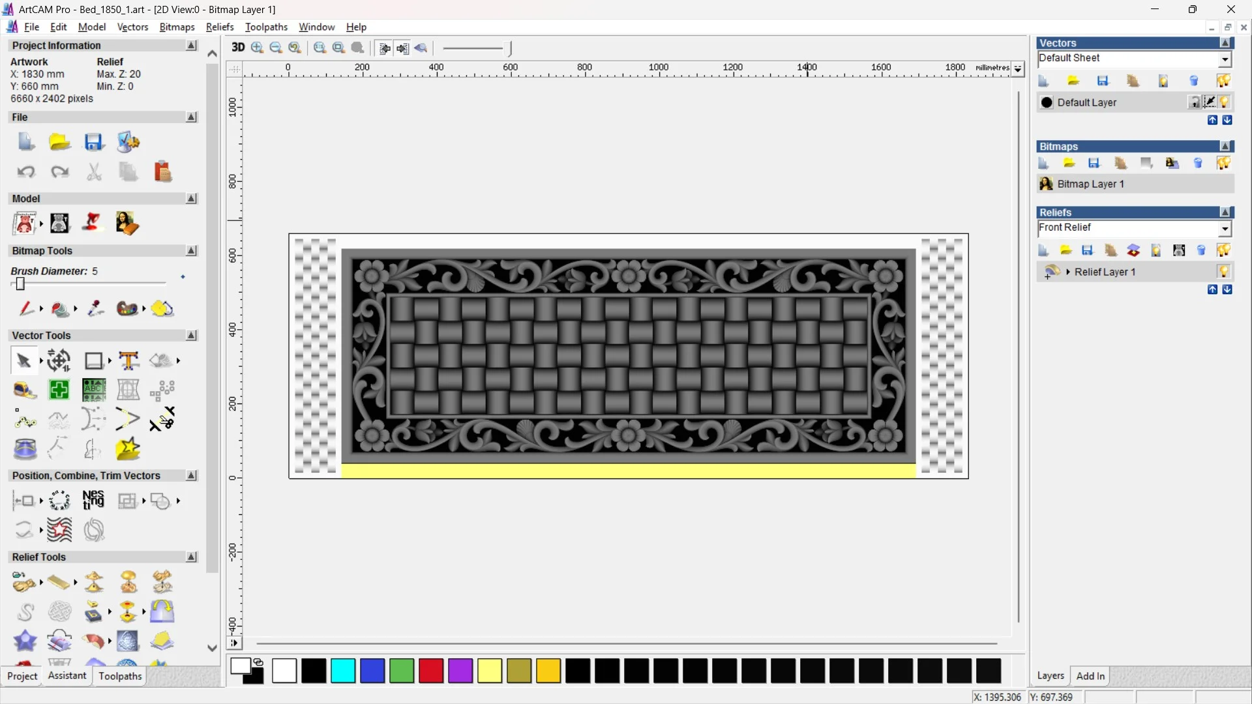
Task: Open the Default Sheet dropdown
Action: [1225, 59]
